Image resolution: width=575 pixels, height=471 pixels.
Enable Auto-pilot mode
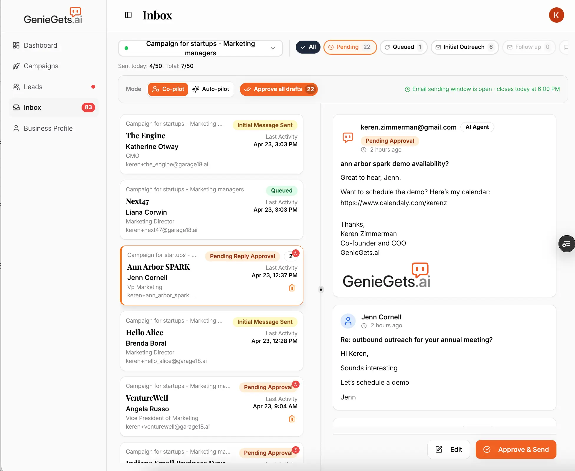click(211, 89)
